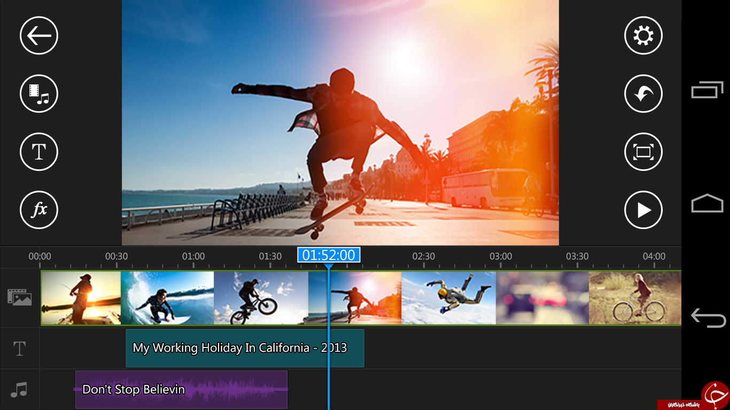Tap the Android back navigation button
Screen dimensions: 730x410
click(708, 318)
